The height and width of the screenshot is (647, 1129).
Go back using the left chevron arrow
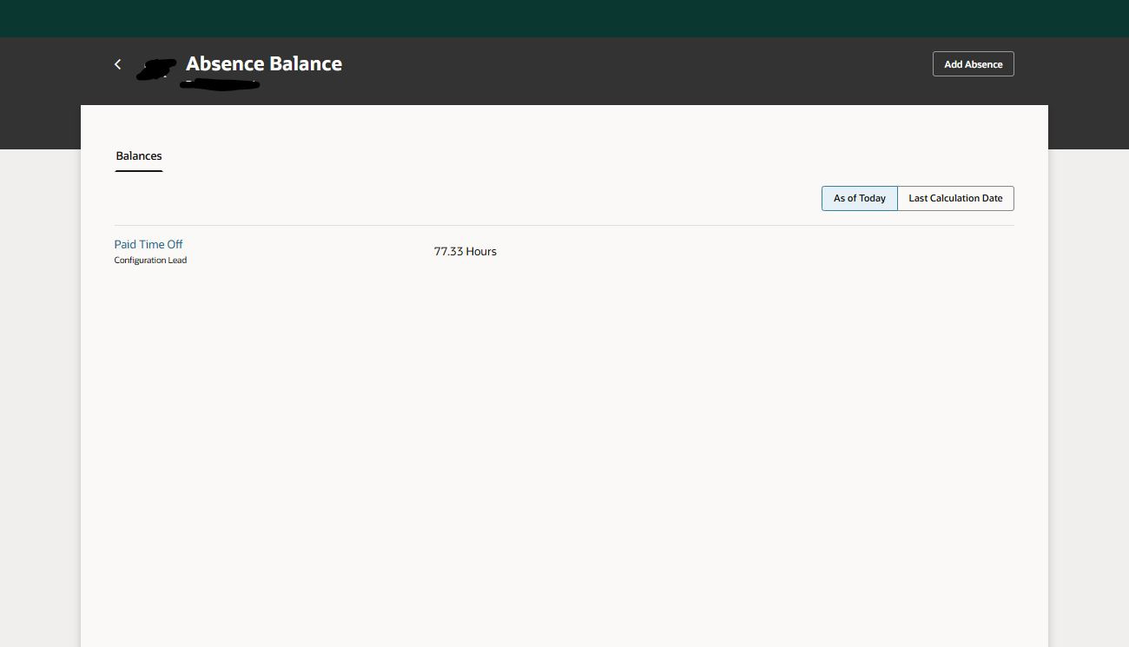118,64
